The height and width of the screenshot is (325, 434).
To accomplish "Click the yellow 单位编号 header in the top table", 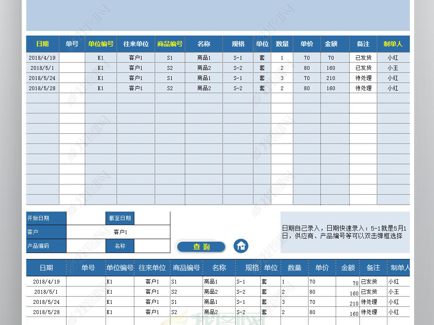I will point(101,44).
